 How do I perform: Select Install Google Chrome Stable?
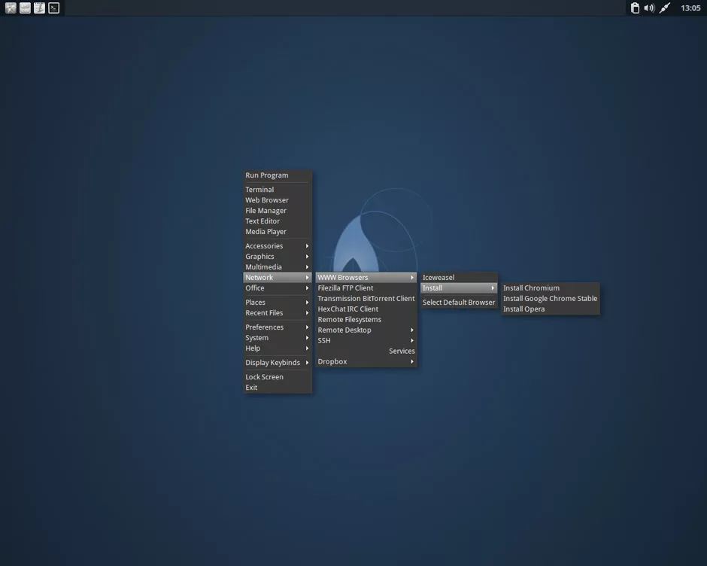pos(551,298)
